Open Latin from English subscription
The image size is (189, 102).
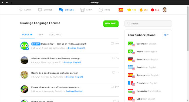[146, 99]
